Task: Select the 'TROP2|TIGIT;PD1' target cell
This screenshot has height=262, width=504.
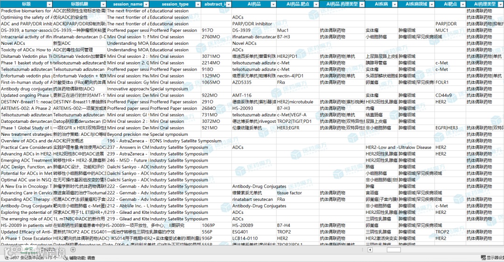Action: 298,121
